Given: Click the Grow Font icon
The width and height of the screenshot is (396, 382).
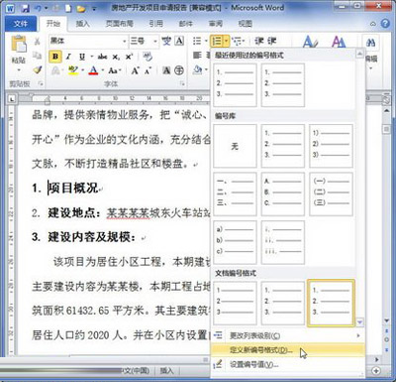Looking at the screenshot, I should click(135, 70).
